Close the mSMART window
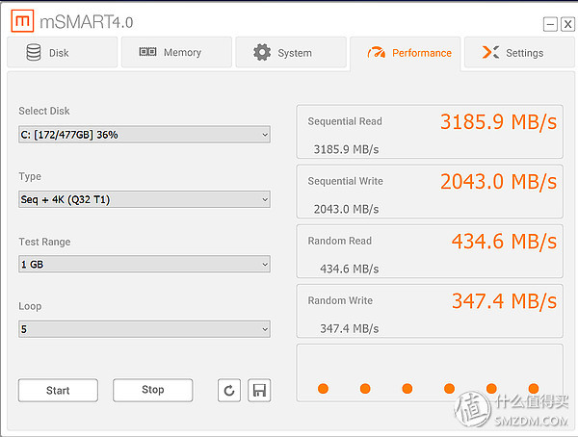The image size is (578, 437). click(567, 25)
